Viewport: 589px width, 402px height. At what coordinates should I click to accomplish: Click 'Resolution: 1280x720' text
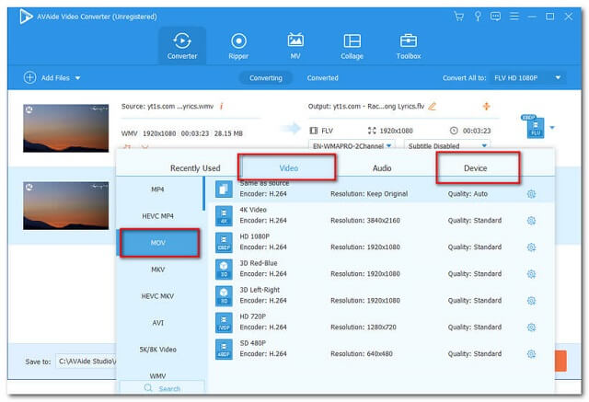(x=364, y=327)
